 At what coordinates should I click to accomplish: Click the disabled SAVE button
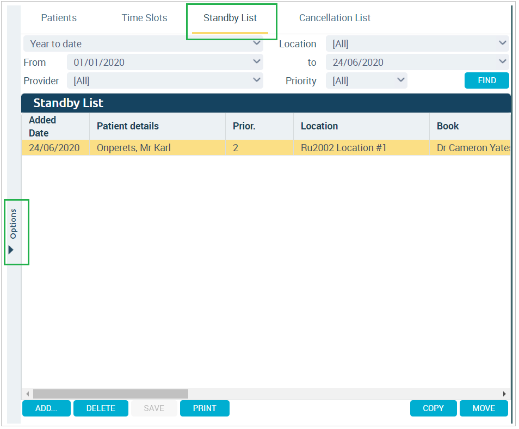click(x=154, y=408)
